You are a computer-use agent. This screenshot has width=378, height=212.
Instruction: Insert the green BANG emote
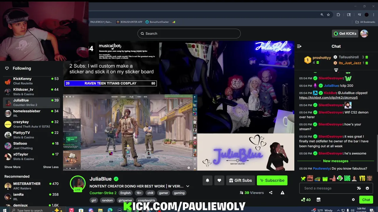[x=347, y=178]
